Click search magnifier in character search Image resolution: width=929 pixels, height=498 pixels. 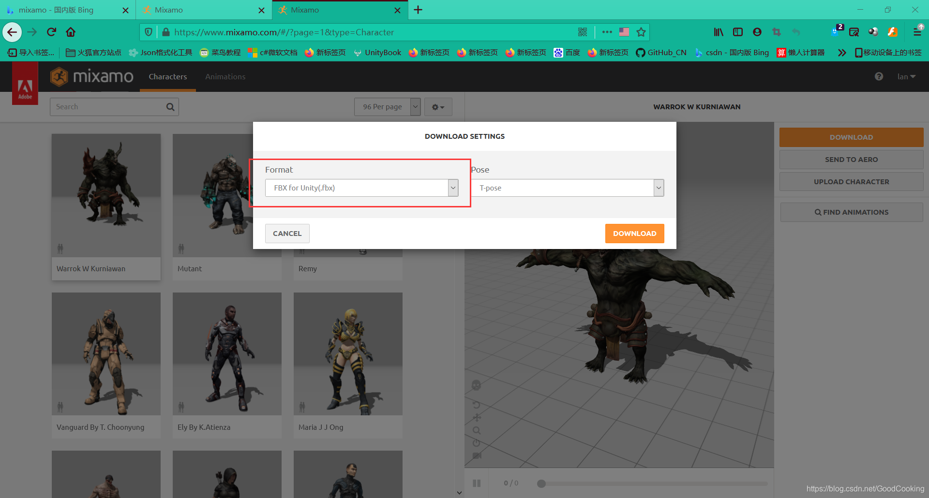tap(170, 107)
